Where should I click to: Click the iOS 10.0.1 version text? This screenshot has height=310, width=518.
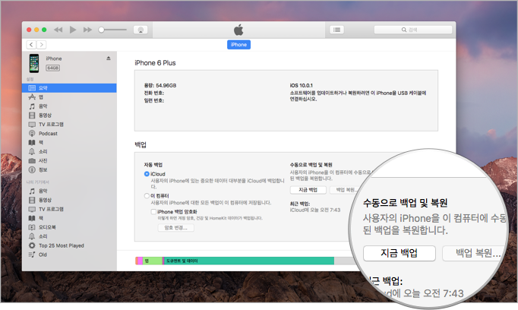click(302, 85)
